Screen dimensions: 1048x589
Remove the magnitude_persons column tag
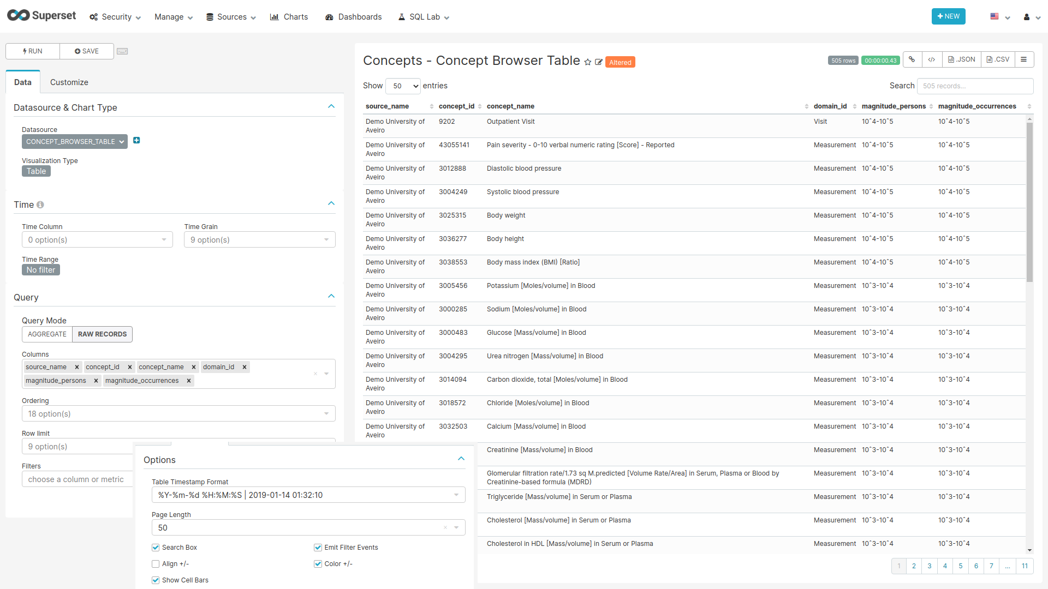pos(96,381)
